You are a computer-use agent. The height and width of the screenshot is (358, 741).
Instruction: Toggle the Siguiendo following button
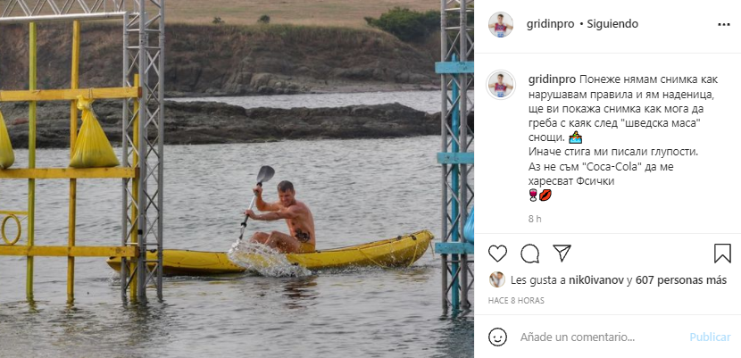[612, 24]
